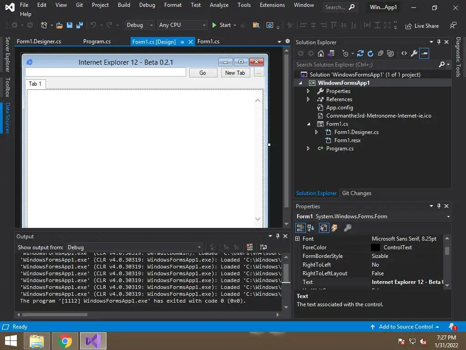Open the Build menu
The height and width of the screenshot is (350, 466).
(124, 5)
